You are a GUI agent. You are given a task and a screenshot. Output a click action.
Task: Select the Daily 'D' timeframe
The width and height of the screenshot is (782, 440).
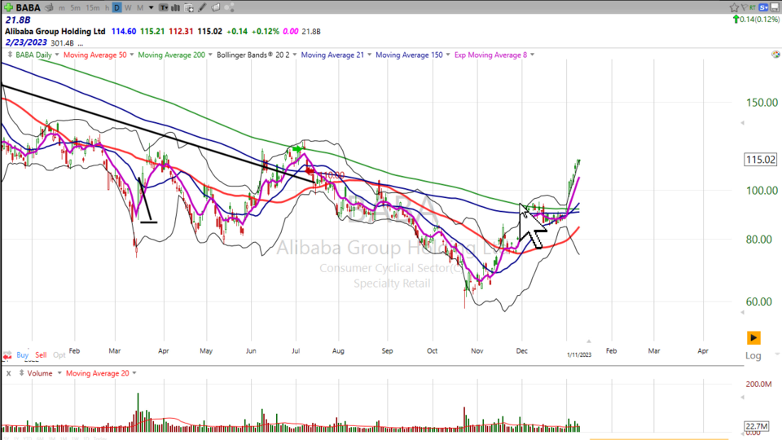[x=116, y=7]
